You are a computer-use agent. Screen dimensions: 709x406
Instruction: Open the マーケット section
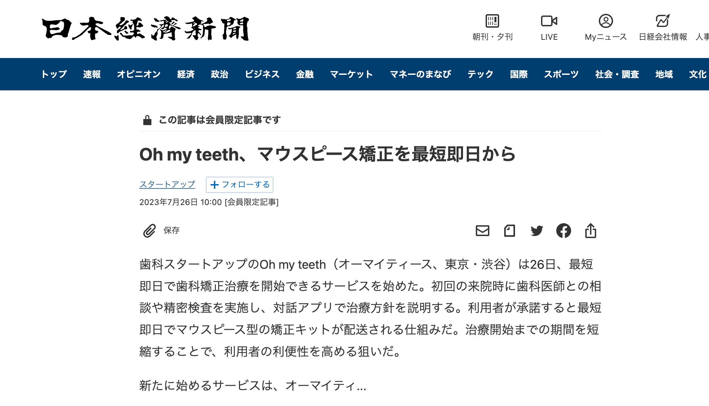coord(352,74)
